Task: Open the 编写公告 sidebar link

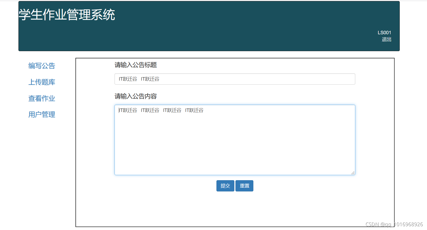Action: (x=42, y=66)
